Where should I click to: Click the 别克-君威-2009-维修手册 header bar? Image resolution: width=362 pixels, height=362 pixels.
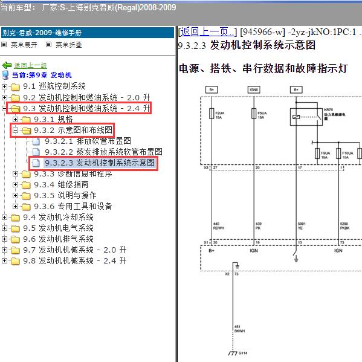(88, 33)
